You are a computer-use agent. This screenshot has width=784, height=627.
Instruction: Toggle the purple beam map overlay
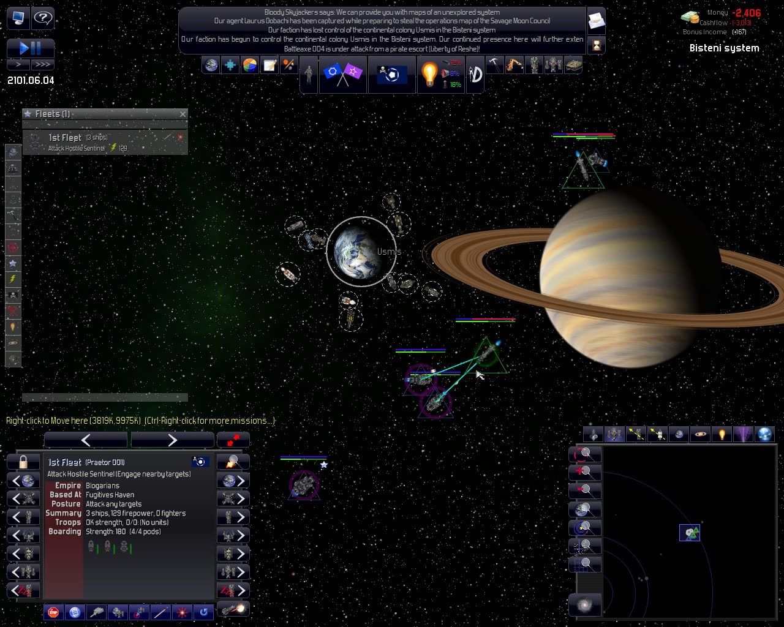(x=744, y=434)
